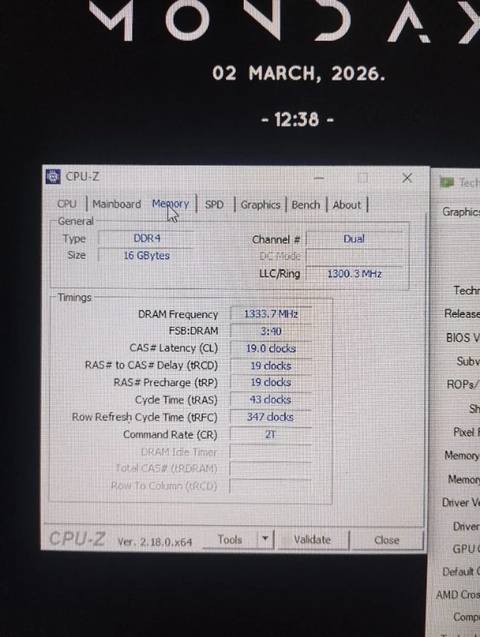Click the Row Refresh Cycle Time (tRFC) label

[x=145, y=417]
